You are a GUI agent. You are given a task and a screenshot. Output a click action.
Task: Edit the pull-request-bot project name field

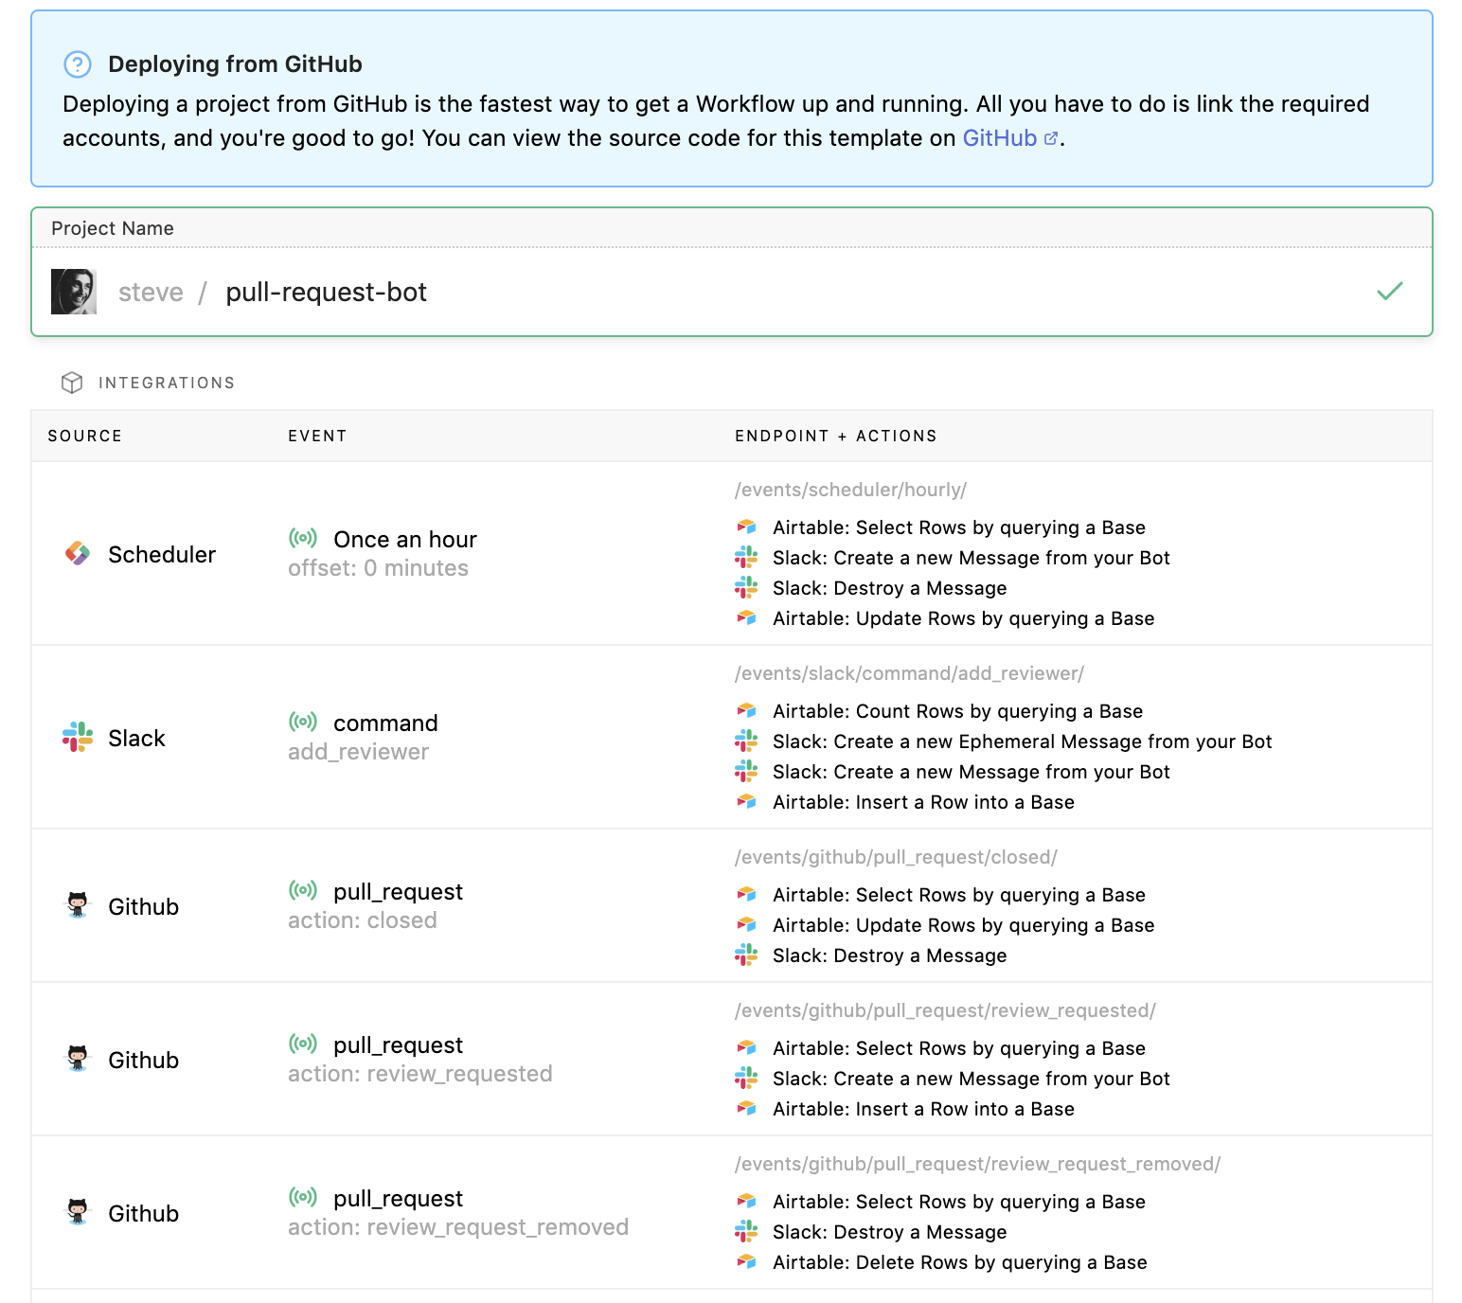tap(326, 293)
